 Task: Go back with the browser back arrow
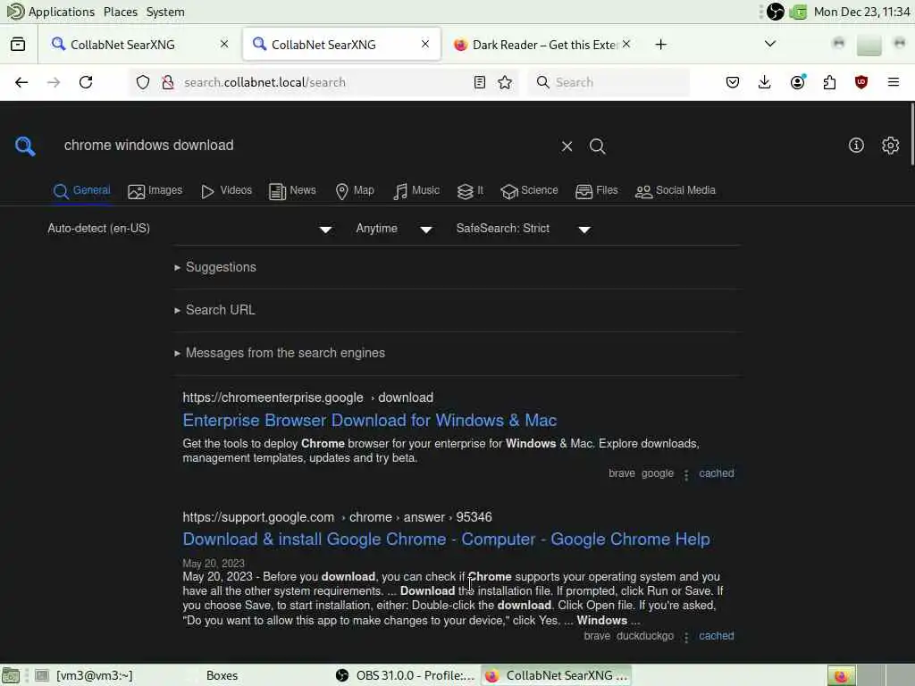tap(21, 82)
